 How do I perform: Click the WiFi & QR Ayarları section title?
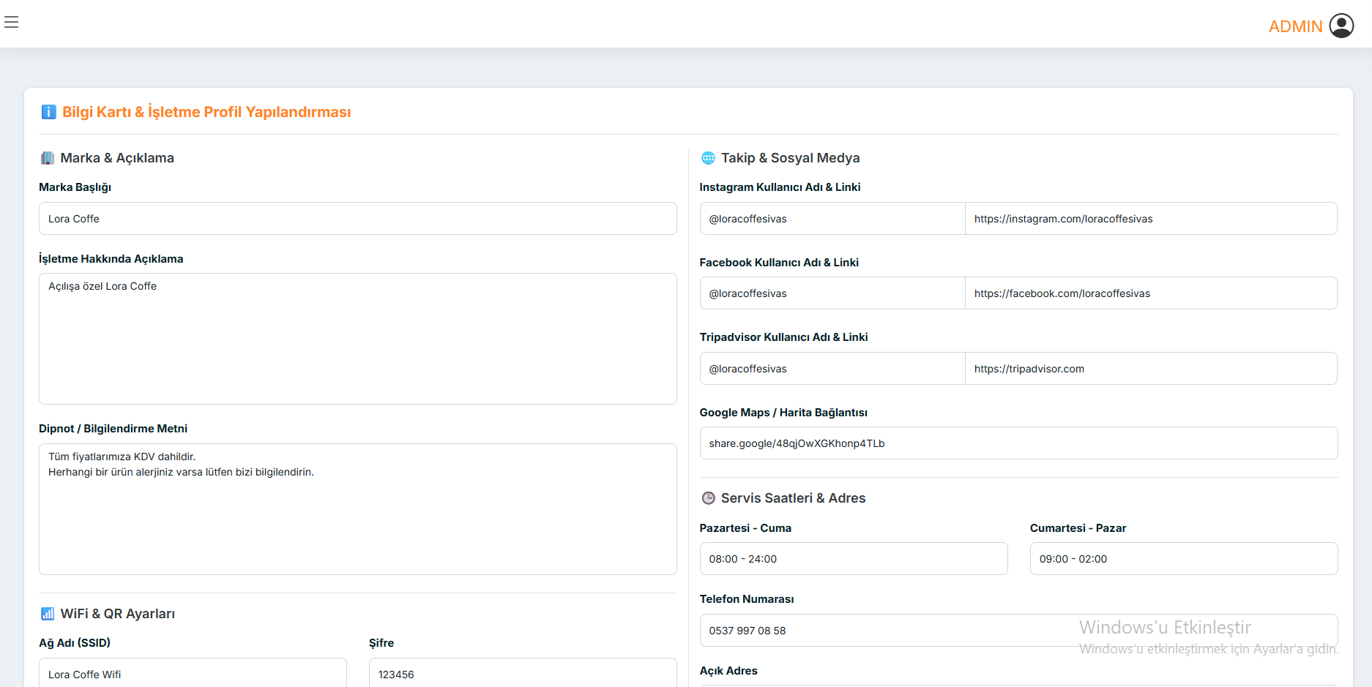(x=118, y=614)
